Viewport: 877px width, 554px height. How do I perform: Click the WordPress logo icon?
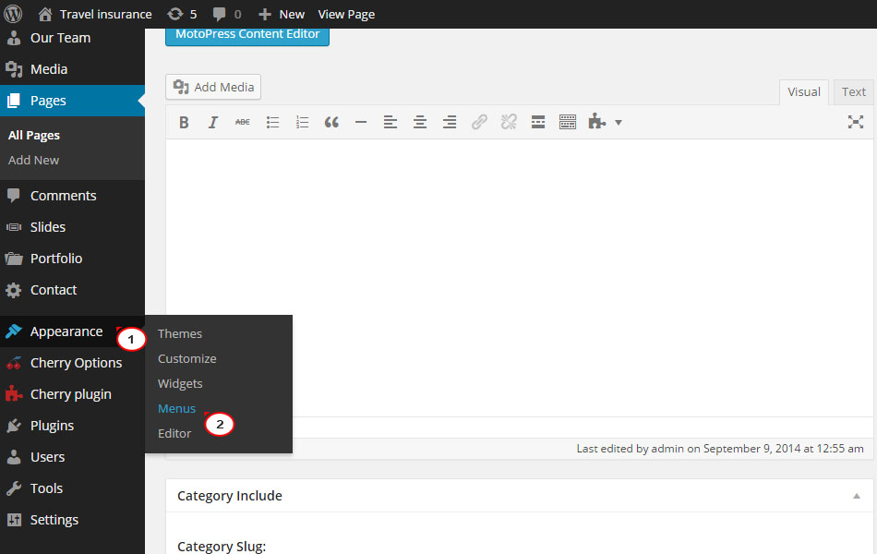pos(13,14)
